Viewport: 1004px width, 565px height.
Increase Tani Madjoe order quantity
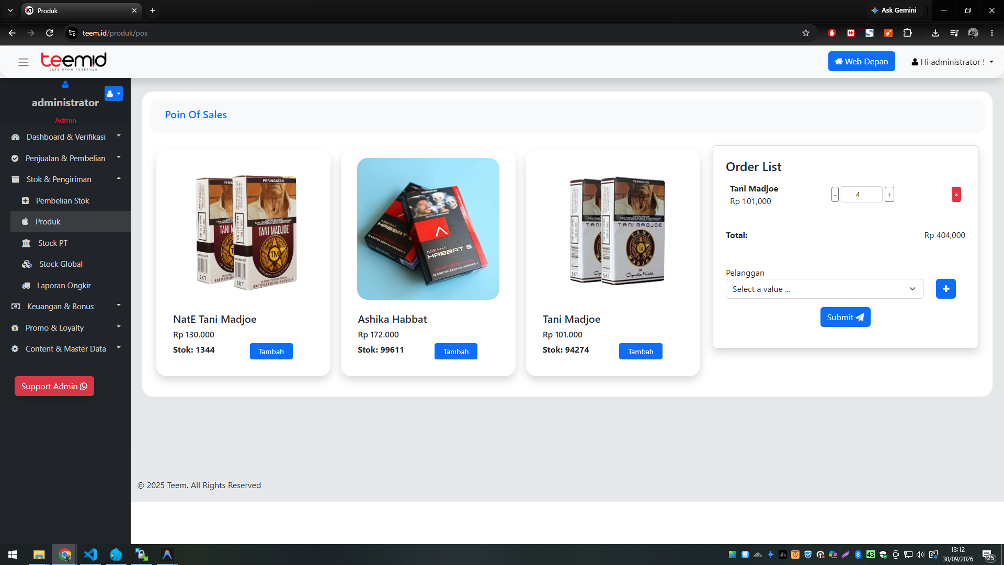coord(889,195)
